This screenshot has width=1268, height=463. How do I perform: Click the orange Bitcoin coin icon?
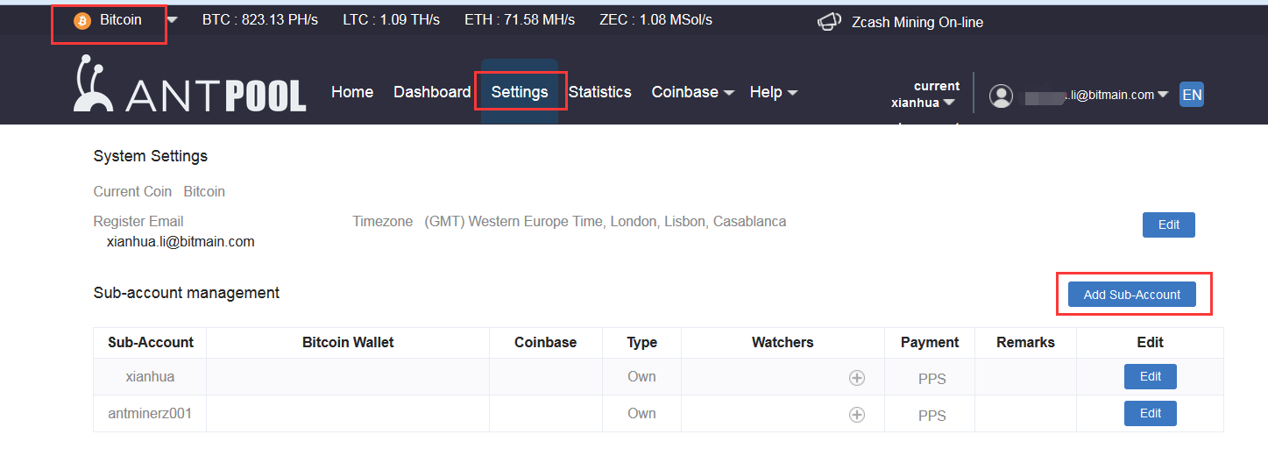pyautogui.click(x=82, y=21)
